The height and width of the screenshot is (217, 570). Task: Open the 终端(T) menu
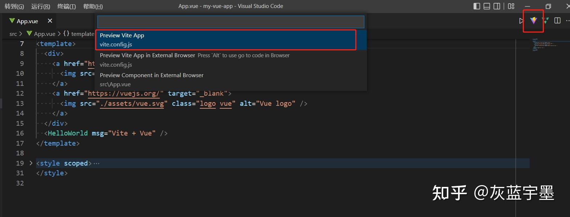coord(66,6)
